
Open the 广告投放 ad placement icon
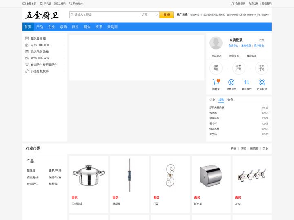[x=262, y=82]
